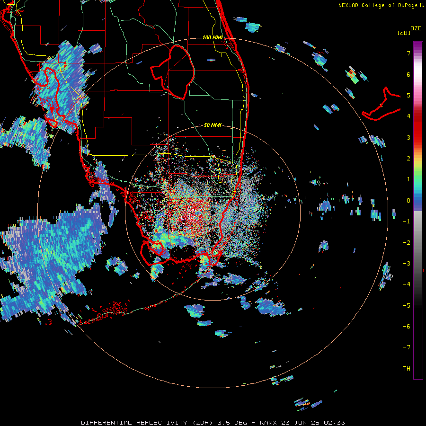Click the 5 value on the color scale
Viewport: 426px width, 426px height.
408,95
